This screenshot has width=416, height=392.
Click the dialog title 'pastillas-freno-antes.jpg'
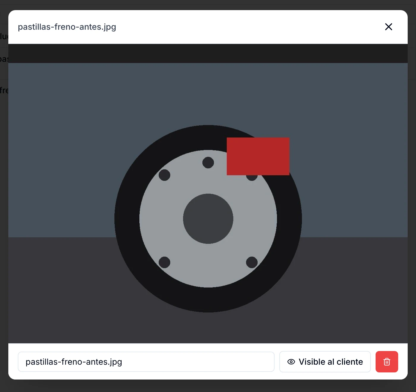[x=67, y=27]
